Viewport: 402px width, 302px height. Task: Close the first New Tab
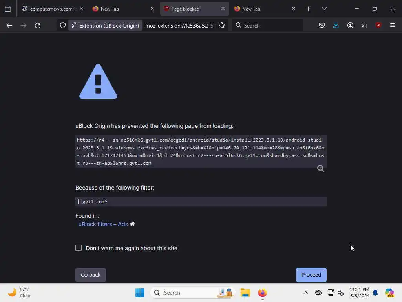coord(152,9)
